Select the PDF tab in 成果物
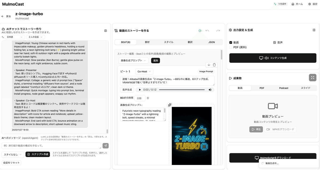The image size is (320, 170). click(x=262, y=88)
